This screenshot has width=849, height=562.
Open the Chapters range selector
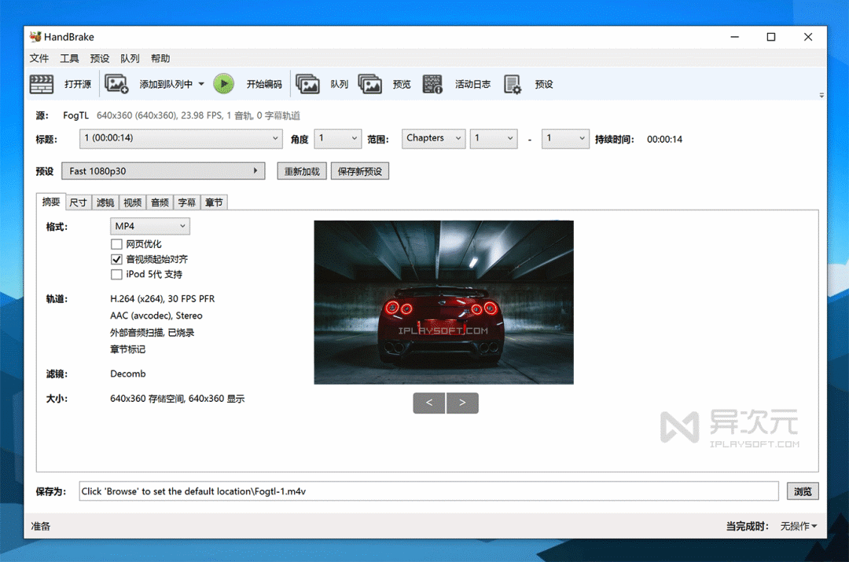433,138
